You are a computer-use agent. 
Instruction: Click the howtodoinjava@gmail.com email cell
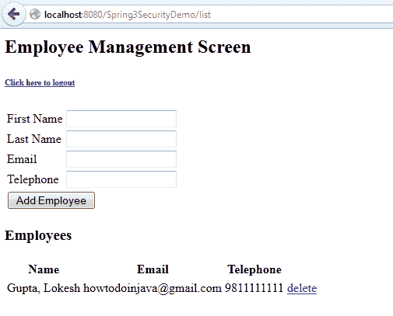pyautogui.click(x=153, y=288)
